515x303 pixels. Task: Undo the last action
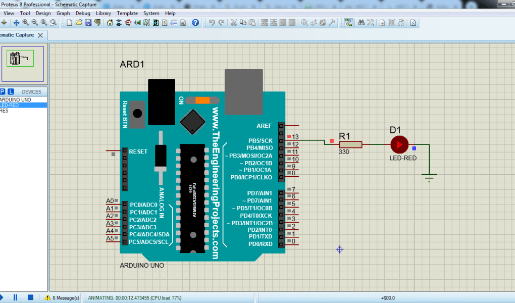212,23
